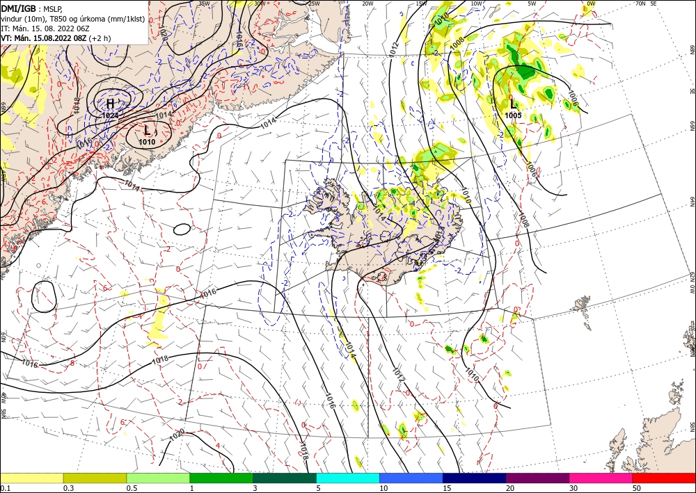Click the 'VT: Mán. 15.08.2022 08Z' valid time

[44, 38]
